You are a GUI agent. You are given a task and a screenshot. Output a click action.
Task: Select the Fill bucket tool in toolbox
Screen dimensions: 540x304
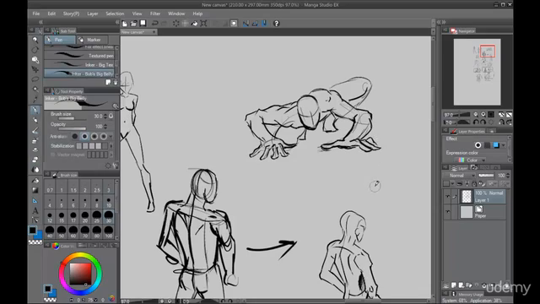point(35,180)
